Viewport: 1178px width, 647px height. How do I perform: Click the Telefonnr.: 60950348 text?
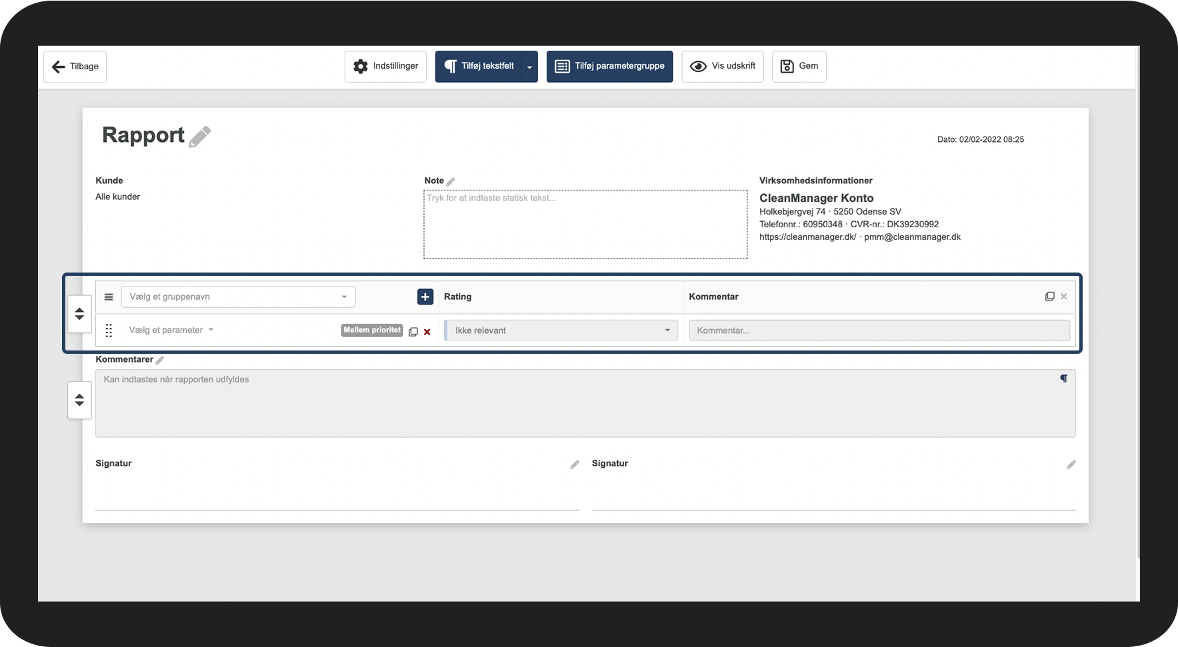tap(801, 224)
